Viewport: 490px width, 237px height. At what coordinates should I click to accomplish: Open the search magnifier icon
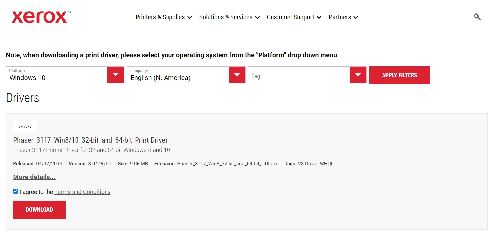click(x=477, y=17)
